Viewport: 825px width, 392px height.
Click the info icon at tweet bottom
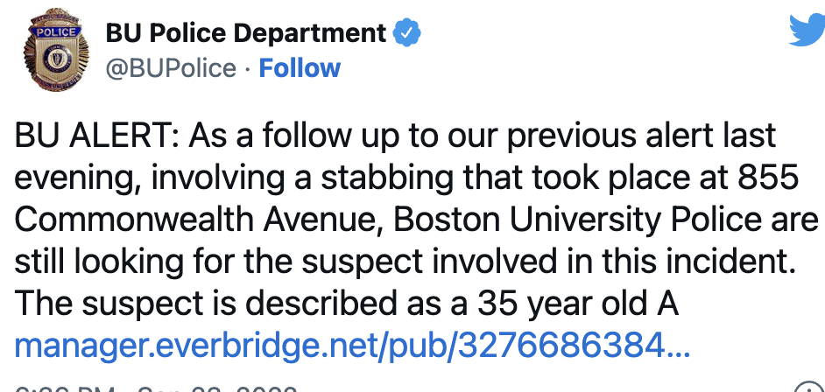[807, 388]
